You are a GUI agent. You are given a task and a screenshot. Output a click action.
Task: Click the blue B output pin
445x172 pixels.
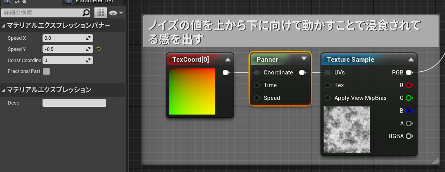tap(409, 111)
